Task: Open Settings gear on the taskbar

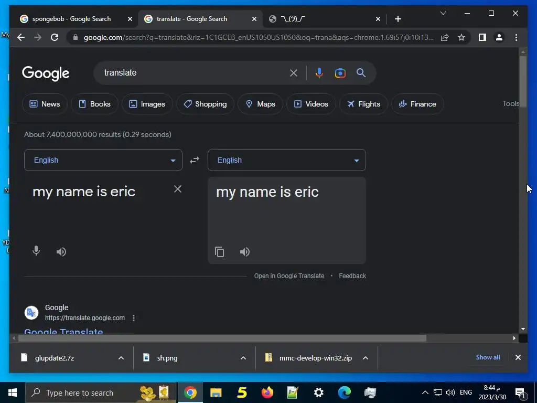Action: coord(318,393)
